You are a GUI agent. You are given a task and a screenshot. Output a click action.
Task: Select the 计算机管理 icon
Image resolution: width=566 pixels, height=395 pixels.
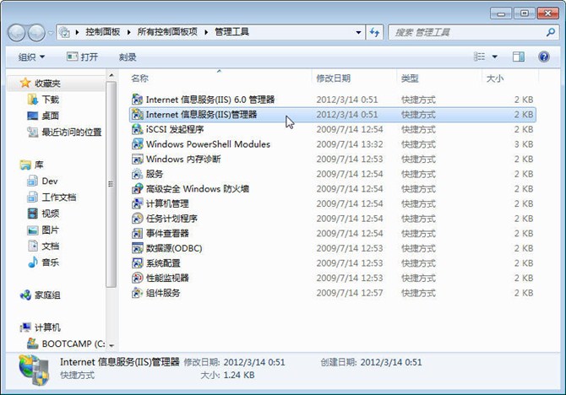pyautogui.click(x=137, y=203)
